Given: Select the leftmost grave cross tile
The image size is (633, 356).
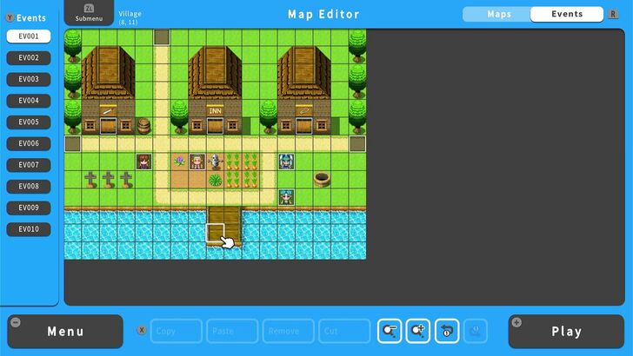Looking at the screenshot, I should 90,180.
